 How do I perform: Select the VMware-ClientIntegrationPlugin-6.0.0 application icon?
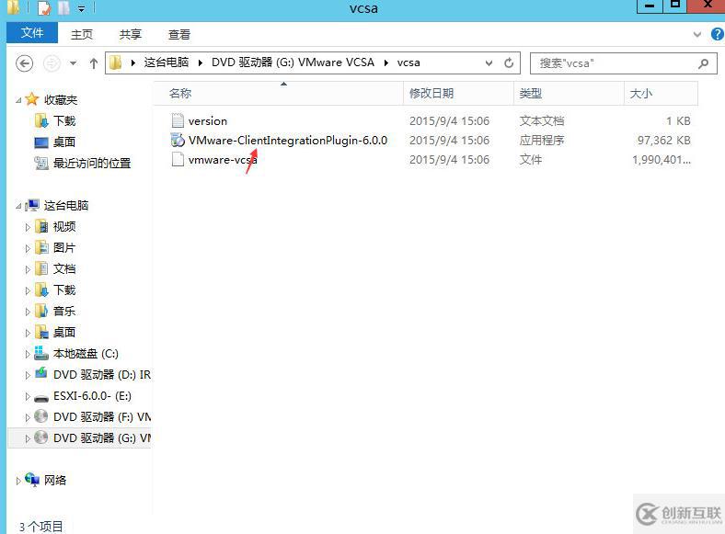(x=178, y=140)
